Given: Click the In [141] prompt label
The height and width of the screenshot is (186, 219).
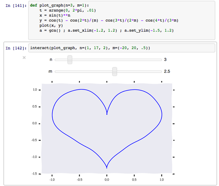Looking at the screenshot, I should click(16, 6).
